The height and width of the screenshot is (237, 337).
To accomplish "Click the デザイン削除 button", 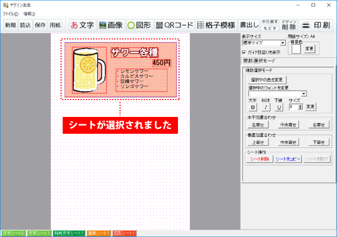I will click(289, 25).
